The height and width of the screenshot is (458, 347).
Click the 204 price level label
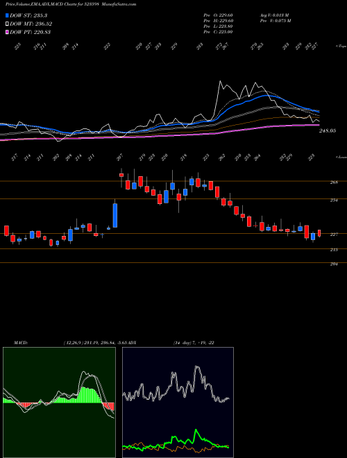click(334, 264)
